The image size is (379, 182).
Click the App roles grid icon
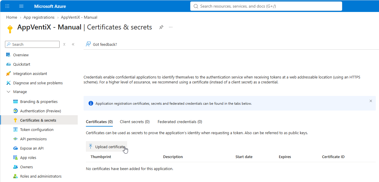pyautogui.click(x=15, y=157)
